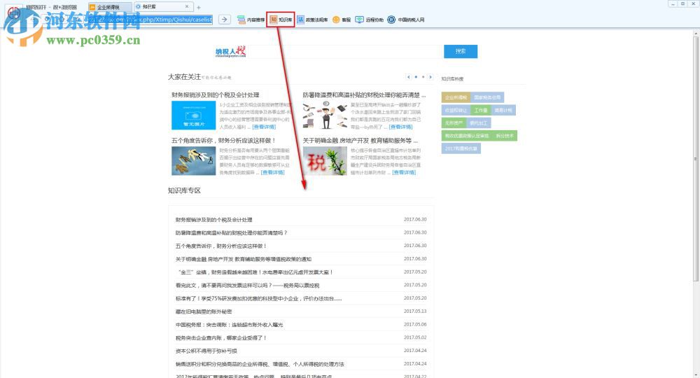Open list item 财务报销涉及到的个税及会计处理
The image size is (700, 378).
(213, 220)
